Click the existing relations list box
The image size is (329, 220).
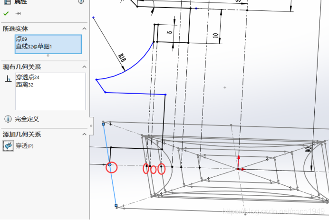[x=50, y=91]
